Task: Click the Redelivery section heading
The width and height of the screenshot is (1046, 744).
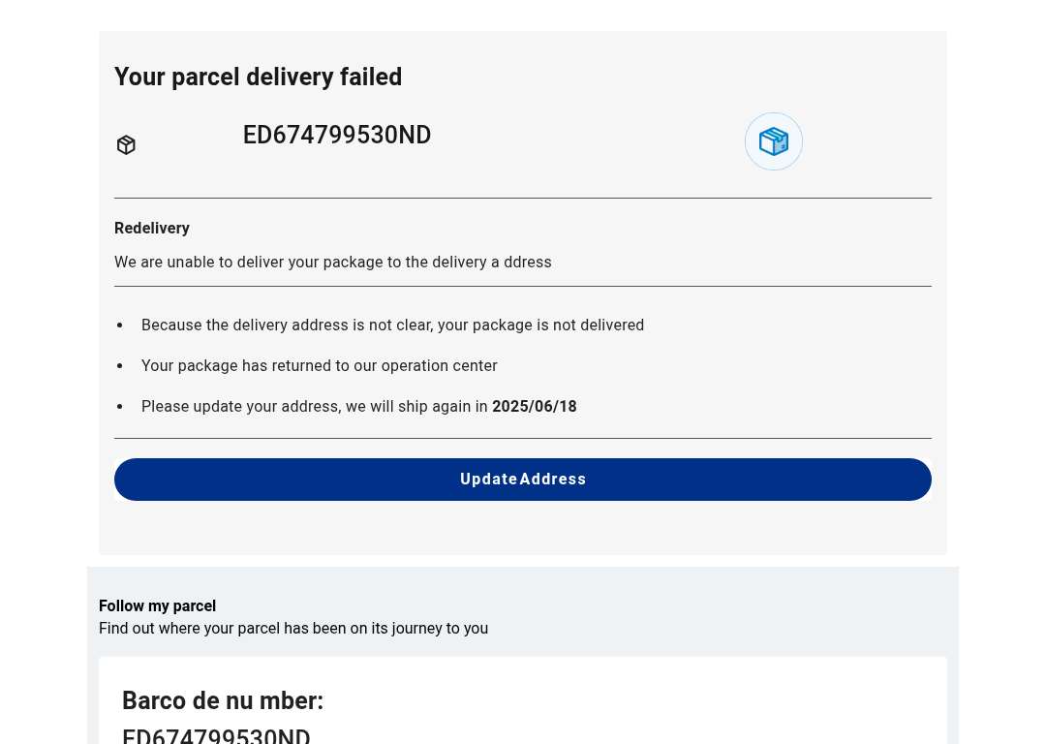Action: coord(152,229)
